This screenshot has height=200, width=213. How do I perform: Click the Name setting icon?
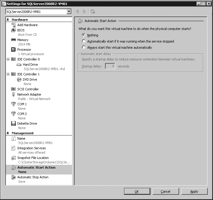point(13,138)
